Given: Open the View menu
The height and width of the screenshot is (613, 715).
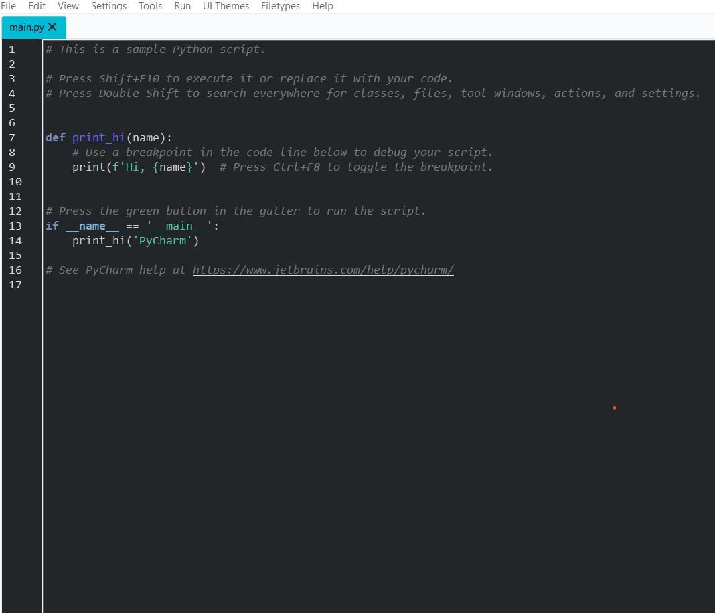Looking at the screenshot, I should click(x=68, y=6).
